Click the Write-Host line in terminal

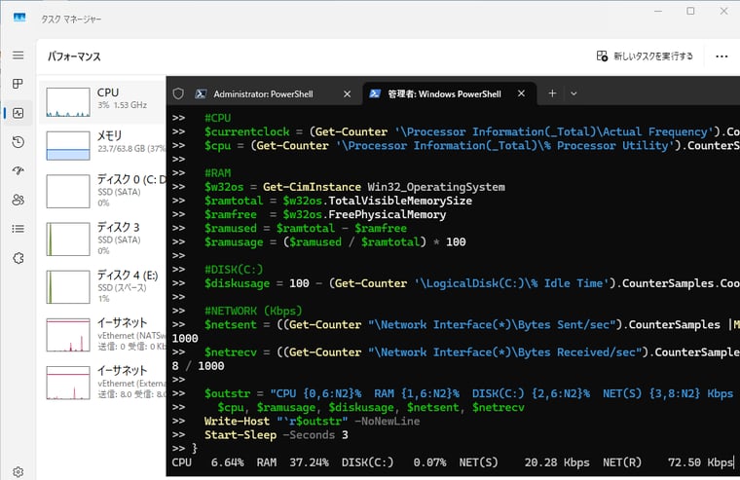[312, 422]
